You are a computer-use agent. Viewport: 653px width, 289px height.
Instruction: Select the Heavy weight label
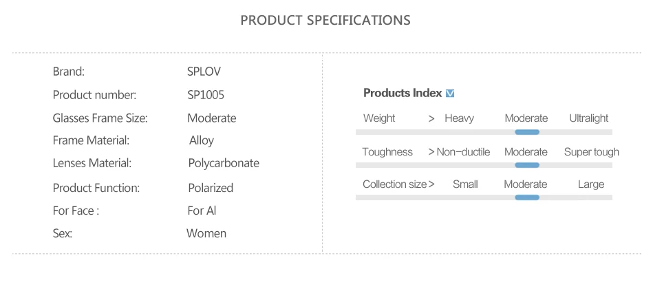pos(460,118)
